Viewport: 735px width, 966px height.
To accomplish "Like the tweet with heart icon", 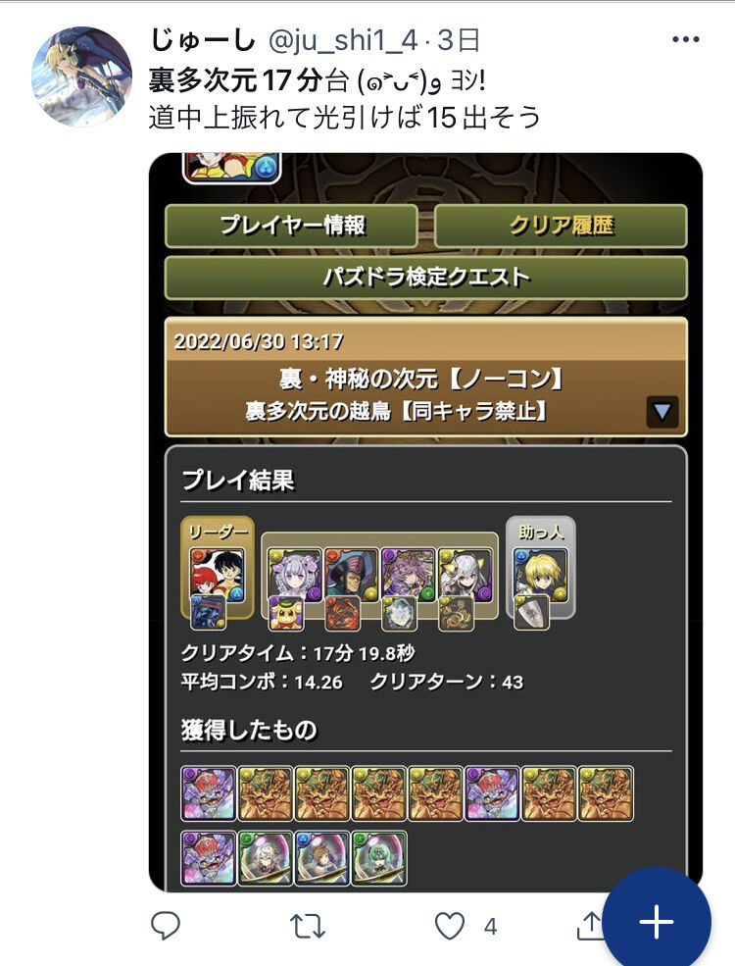I will click(x=450, y=926).
